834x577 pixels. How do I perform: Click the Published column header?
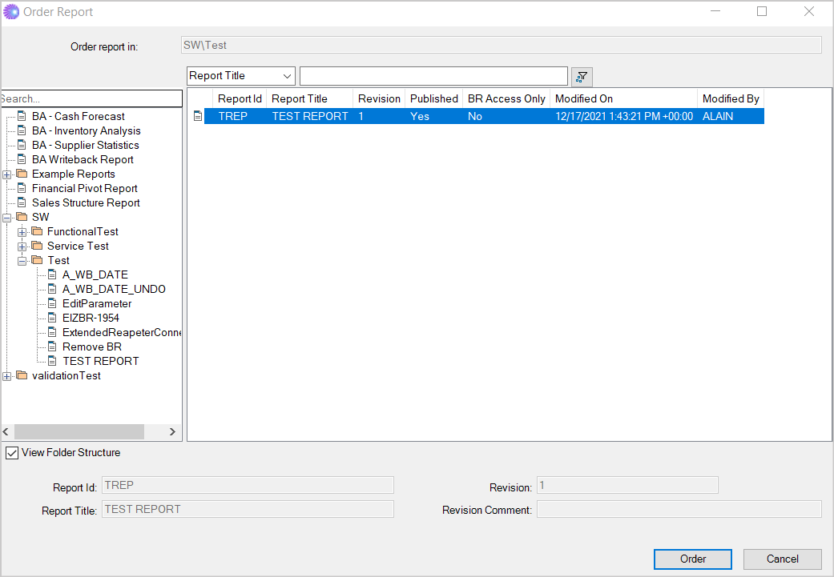coord(433,98)
